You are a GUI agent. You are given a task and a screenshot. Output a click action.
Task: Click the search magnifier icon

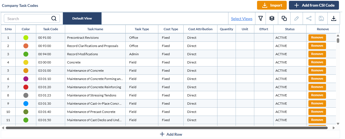click(54, 19)
